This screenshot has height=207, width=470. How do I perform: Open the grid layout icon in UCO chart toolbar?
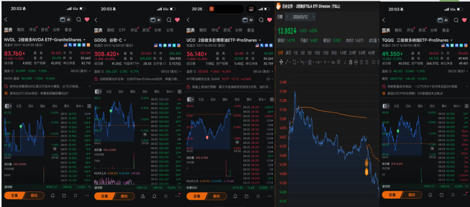[271, 99]
